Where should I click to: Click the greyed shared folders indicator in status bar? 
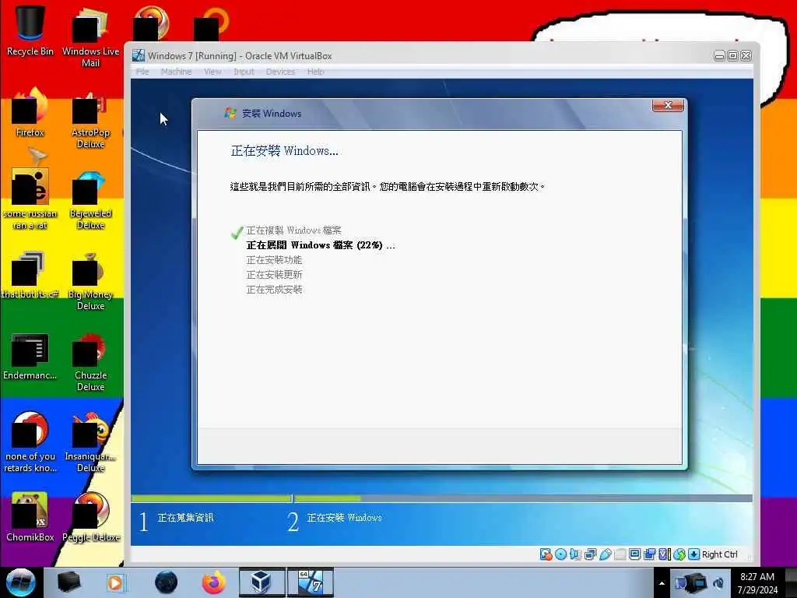coord(620,554)
